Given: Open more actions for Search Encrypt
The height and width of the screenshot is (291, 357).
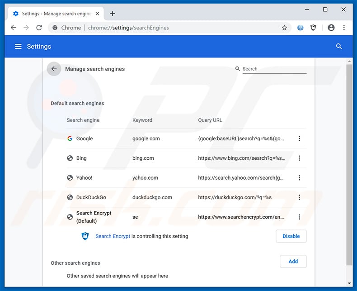Looking at the screenshot, I should tap(299, 217).
